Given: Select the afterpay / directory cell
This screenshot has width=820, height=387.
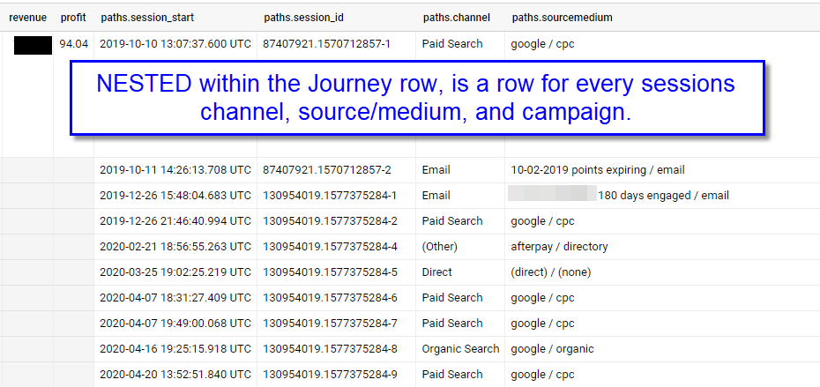Looking at the screenshot, I should tap(559, 246).
